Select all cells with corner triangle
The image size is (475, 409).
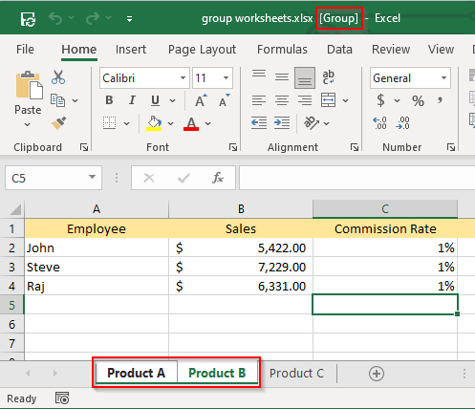point(15,209)
